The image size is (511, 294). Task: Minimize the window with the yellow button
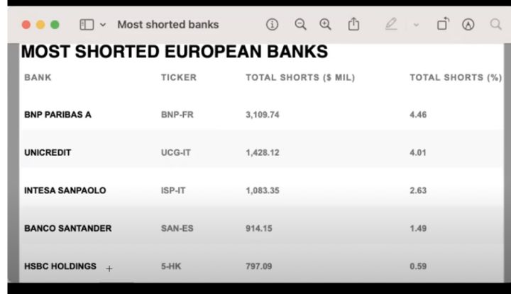(40, 24)
